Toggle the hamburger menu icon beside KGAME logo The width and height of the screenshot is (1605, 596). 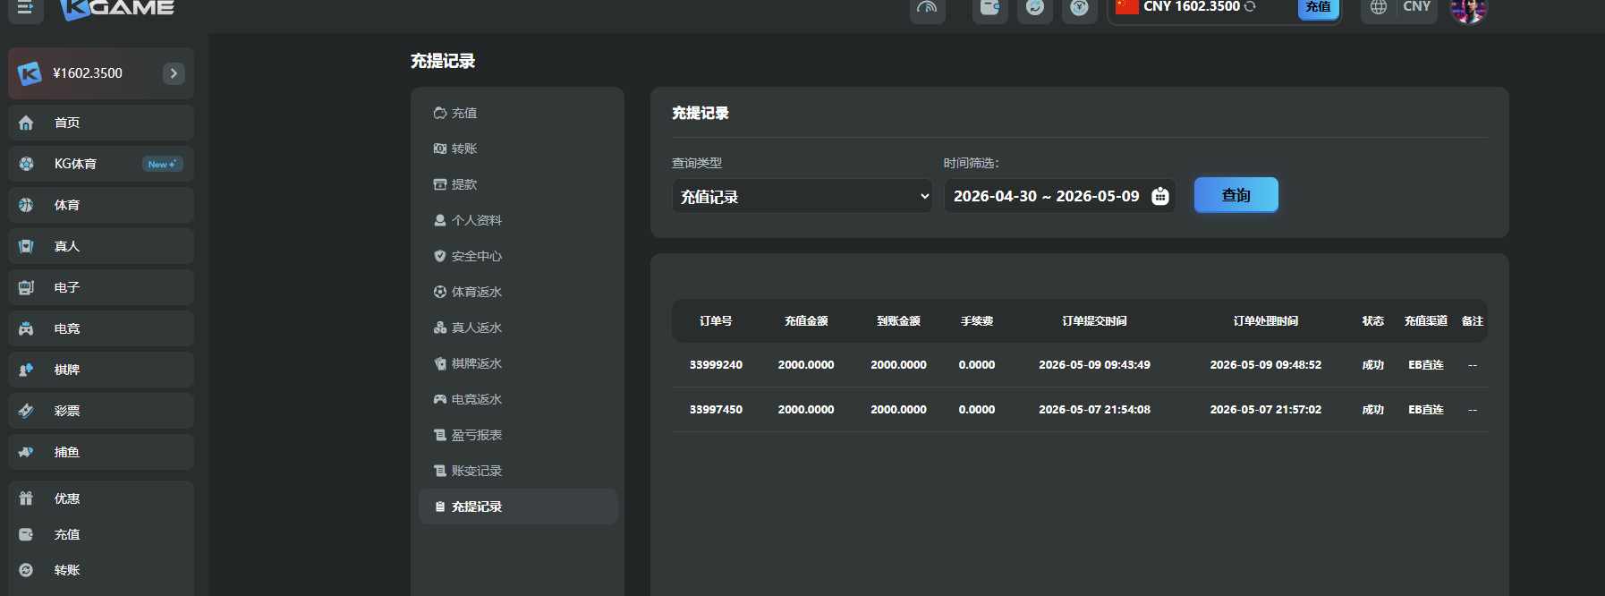[x=25, y=8]
